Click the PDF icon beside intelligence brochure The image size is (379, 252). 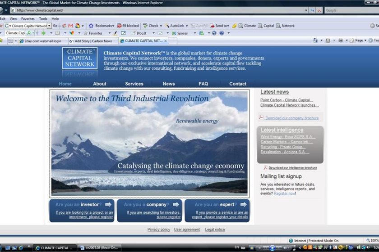click(266, 167)
